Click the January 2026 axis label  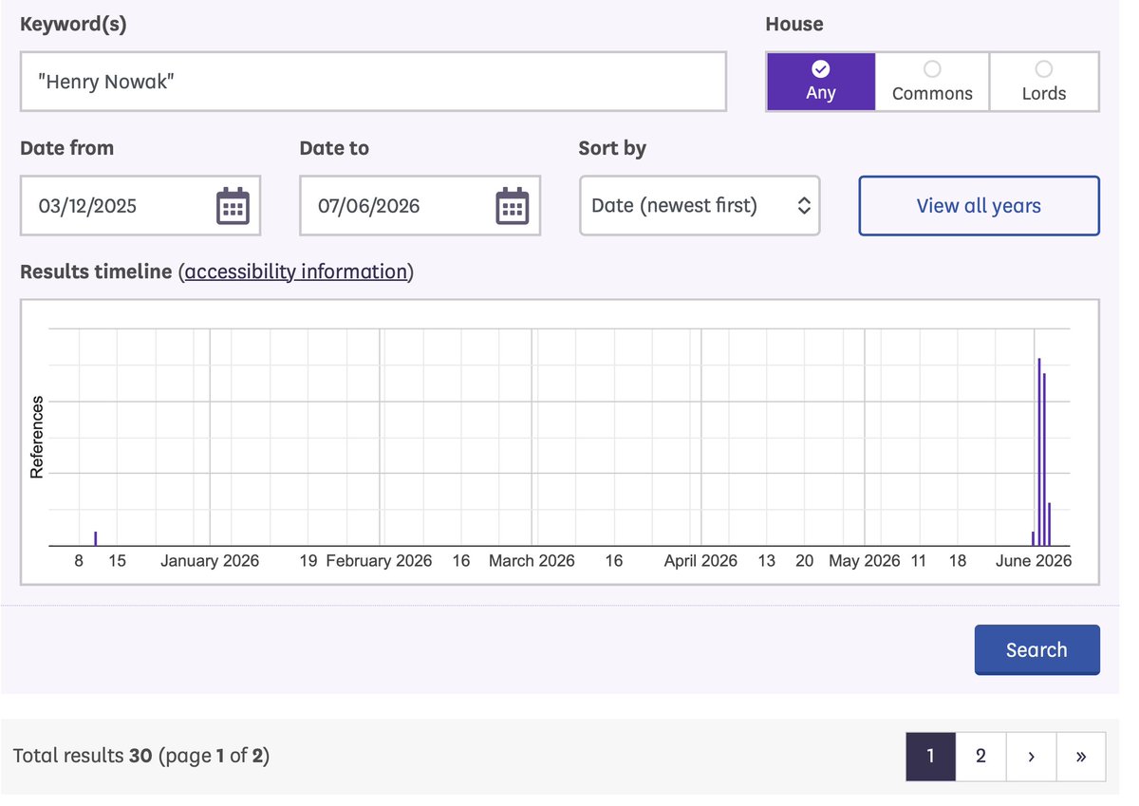pos(210,561)
